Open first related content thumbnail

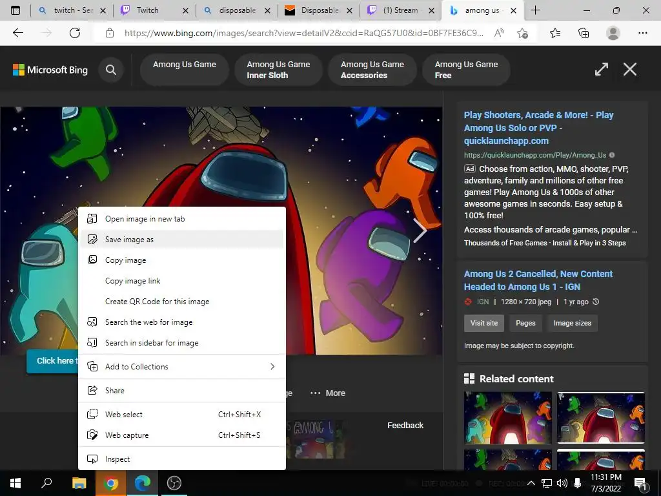[507, 418]
